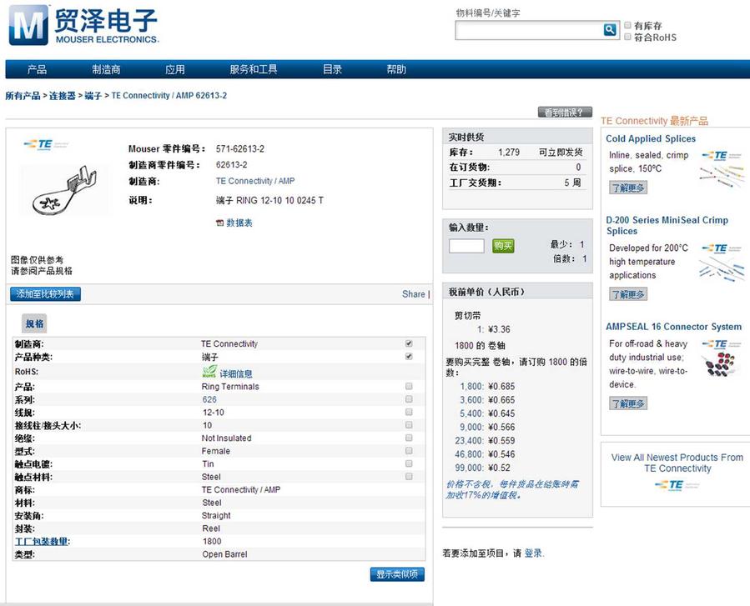Uncheck the 制造商 TE Connectivity checkbox
The image size is (750, 606).
[x=409, y=343]
